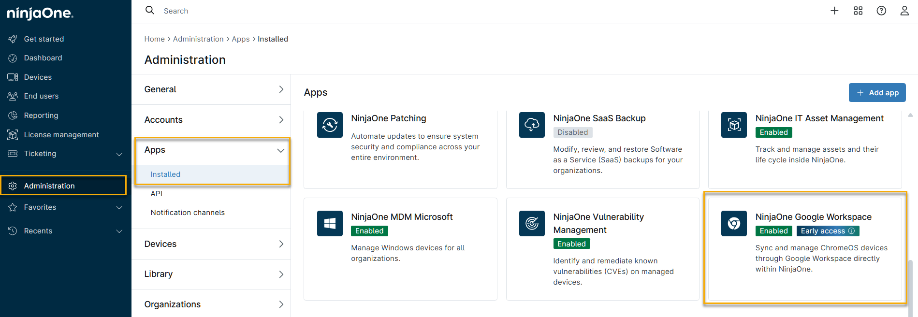Click the Reporting pie chart icon

click(x=13, y=115)
